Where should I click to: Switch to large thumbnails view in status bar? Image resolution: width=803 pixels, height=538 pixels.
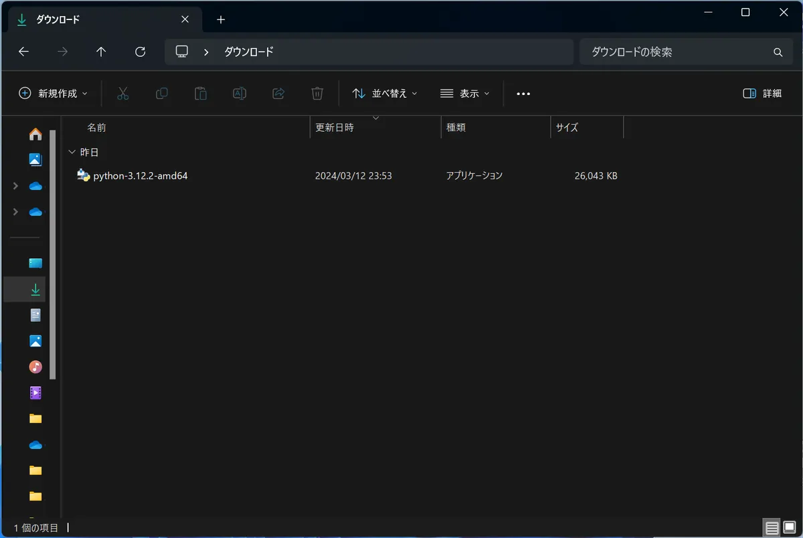[x=789, y=528]
